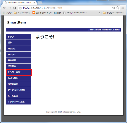Click the browser back arrow
127x123 pixels.
pos(4,8)
